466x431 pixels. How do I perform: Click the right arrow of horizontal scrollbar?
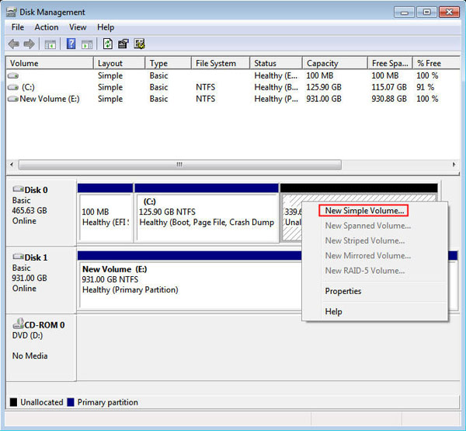454,164
